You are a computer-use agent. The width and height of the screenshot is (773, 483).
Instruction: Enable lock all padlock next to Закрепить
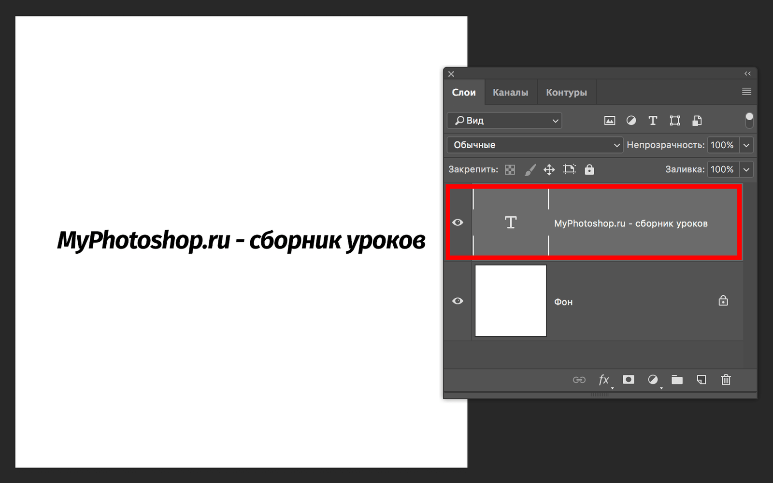click(x=589, y=169)
